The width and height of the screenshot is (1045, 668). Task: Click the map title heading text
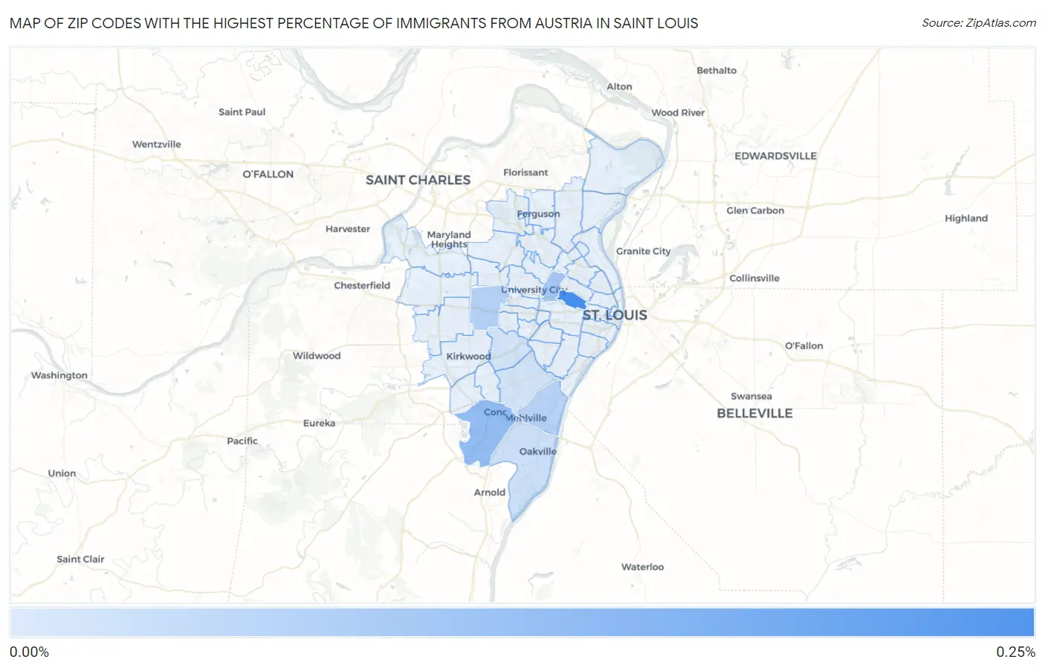click(x=354, y=23)
